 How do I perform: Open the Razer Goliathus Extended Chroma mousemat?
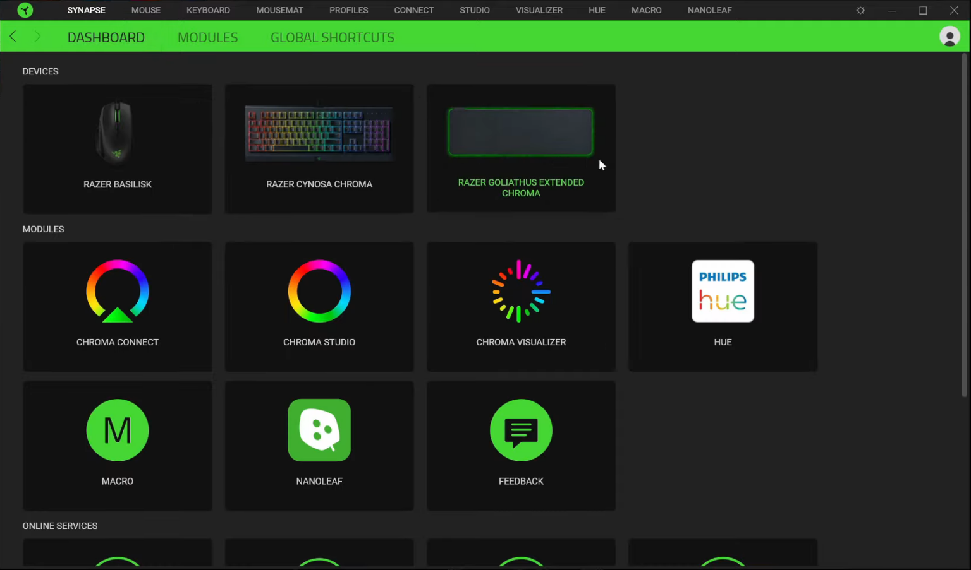pos(521,148)
